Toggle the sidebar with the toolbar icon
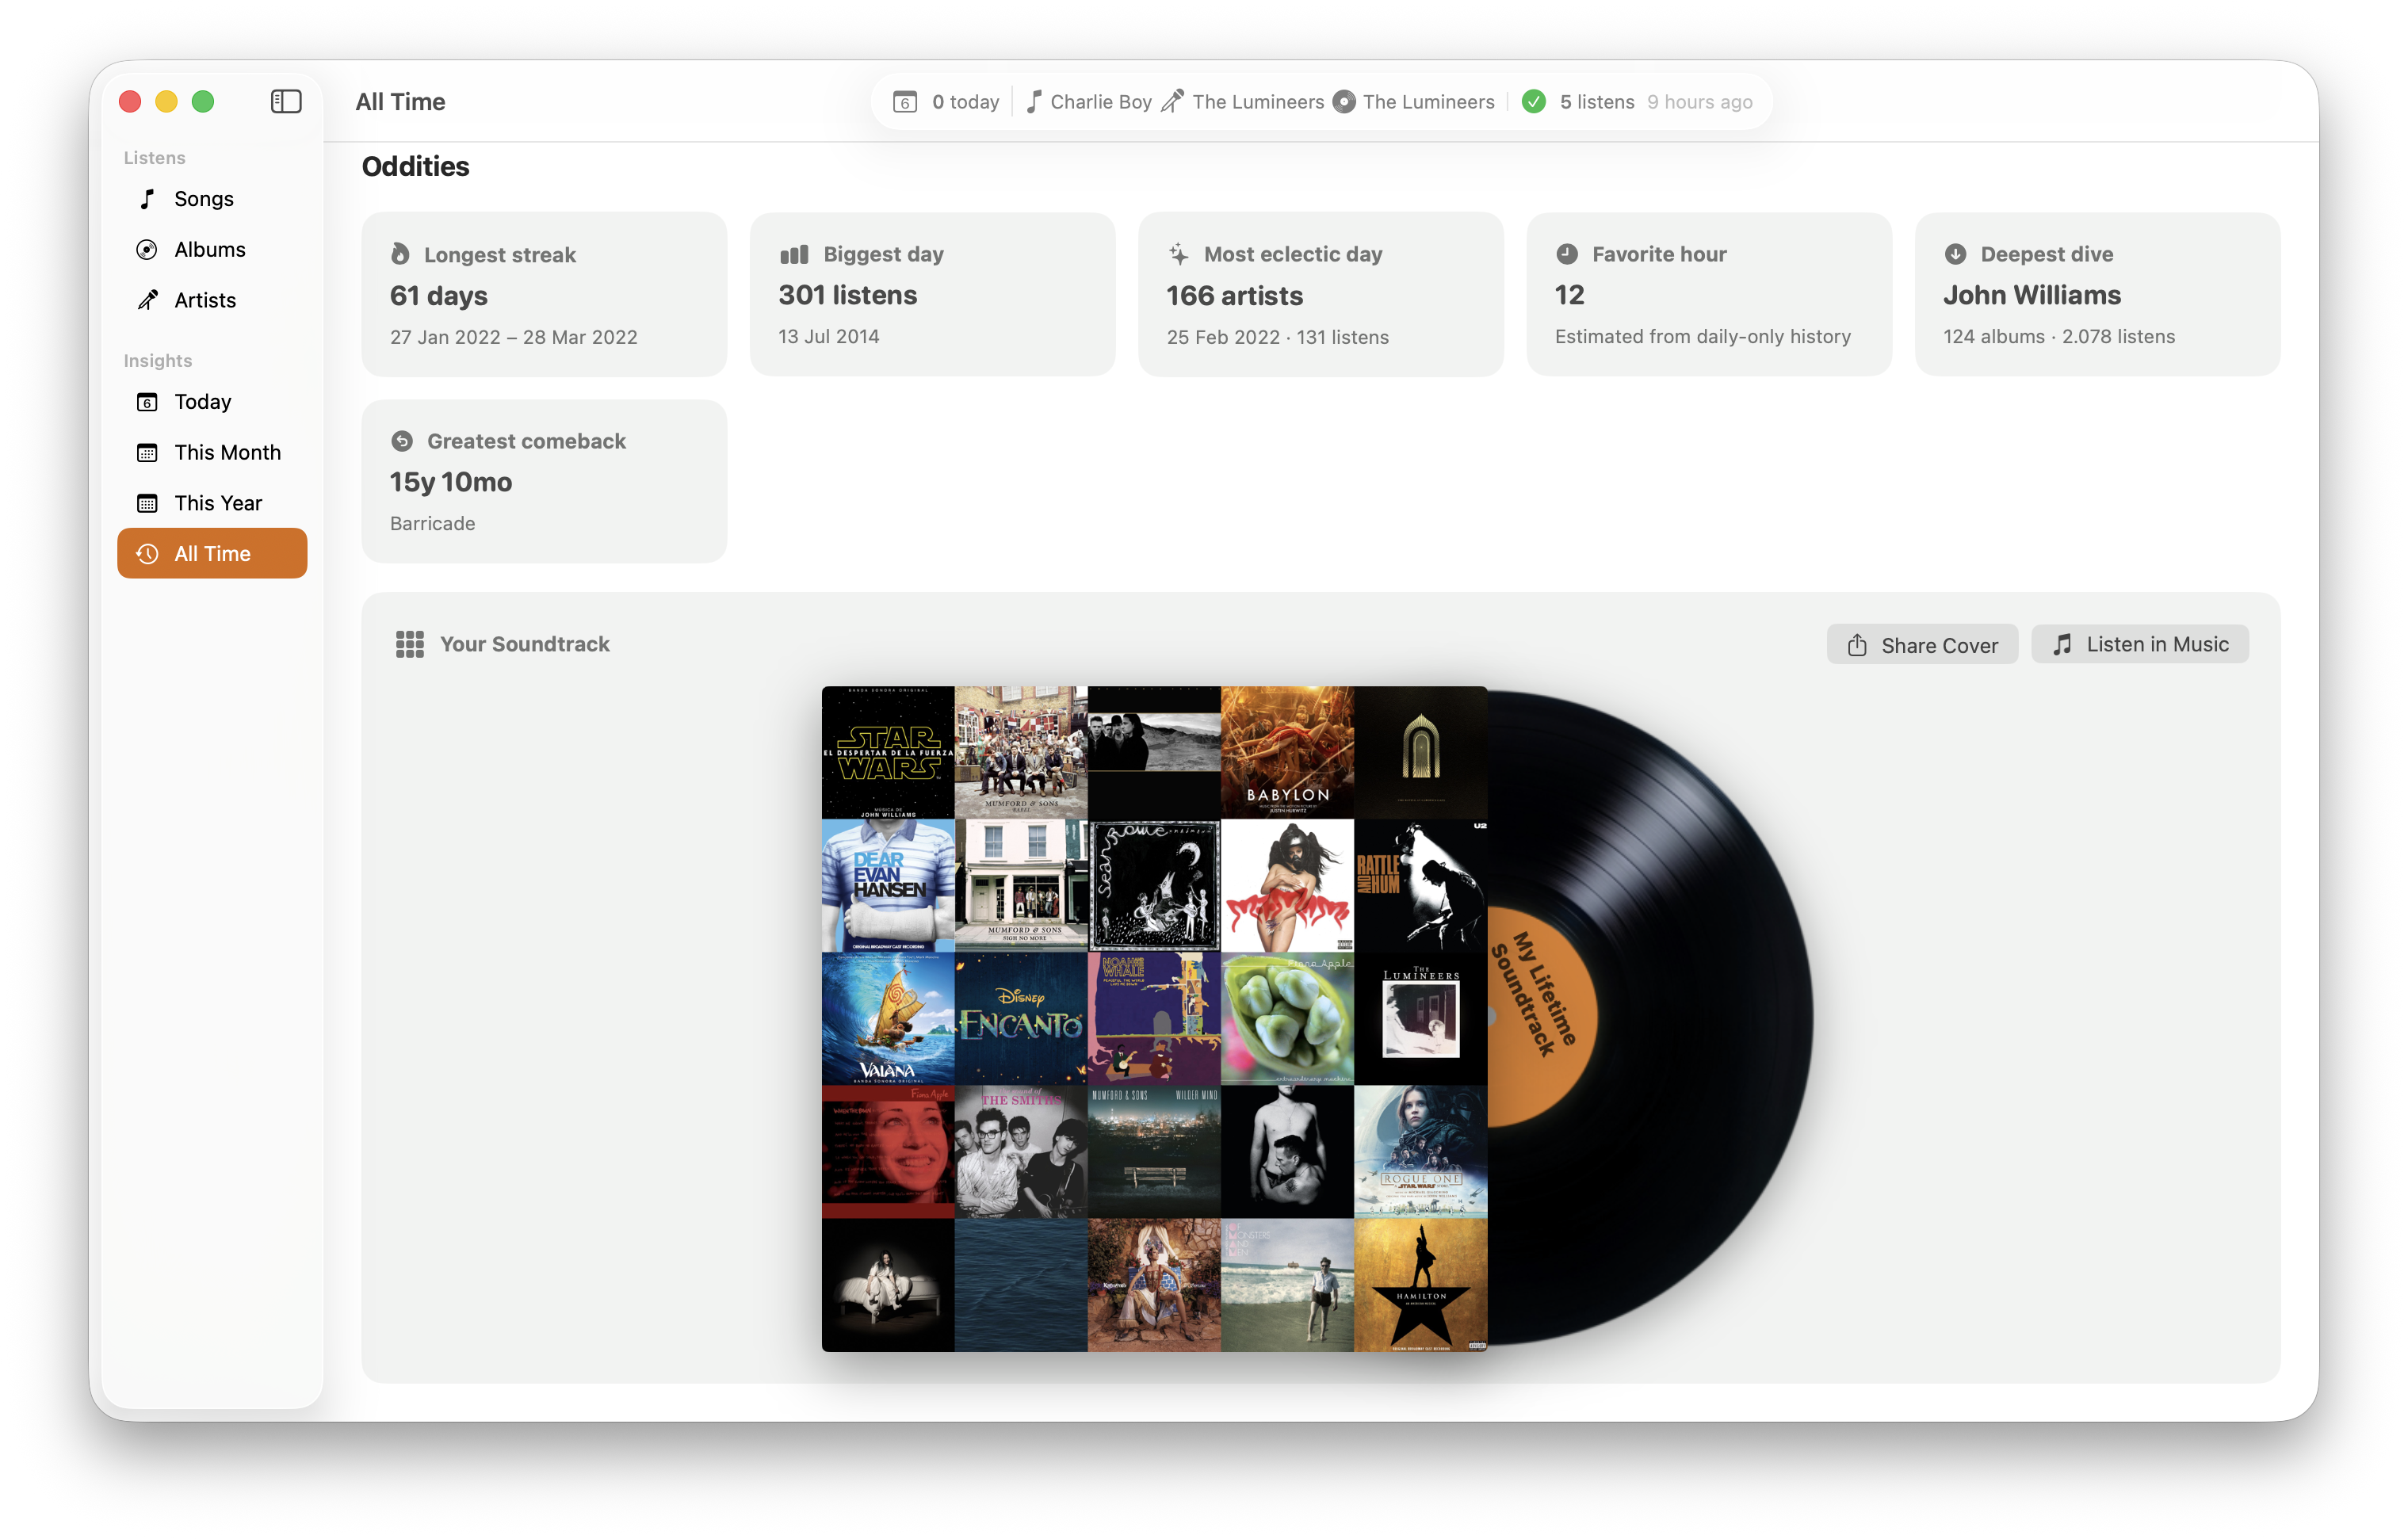Image resolution: width=2408 pixels, height=1539 pixels. coord(286,101)
